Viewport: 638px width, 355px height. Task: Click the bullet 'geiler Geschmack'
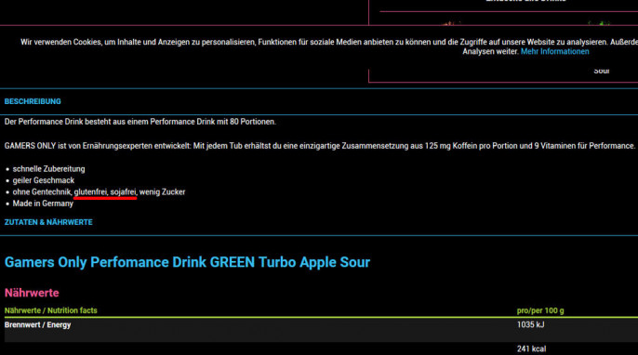point(44,180)
